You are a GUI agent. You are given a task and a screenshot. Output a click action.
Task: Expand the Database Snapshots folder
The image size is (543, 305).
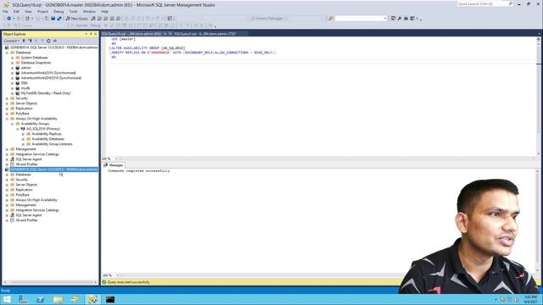click(13, 63)
